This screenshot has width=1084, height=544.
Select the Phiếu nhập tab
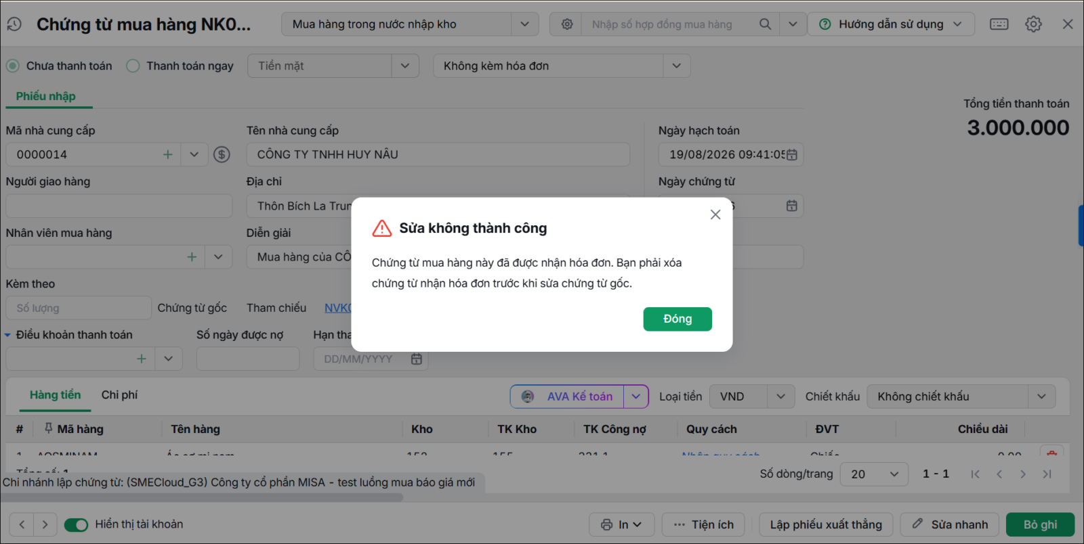click(46, 96)
